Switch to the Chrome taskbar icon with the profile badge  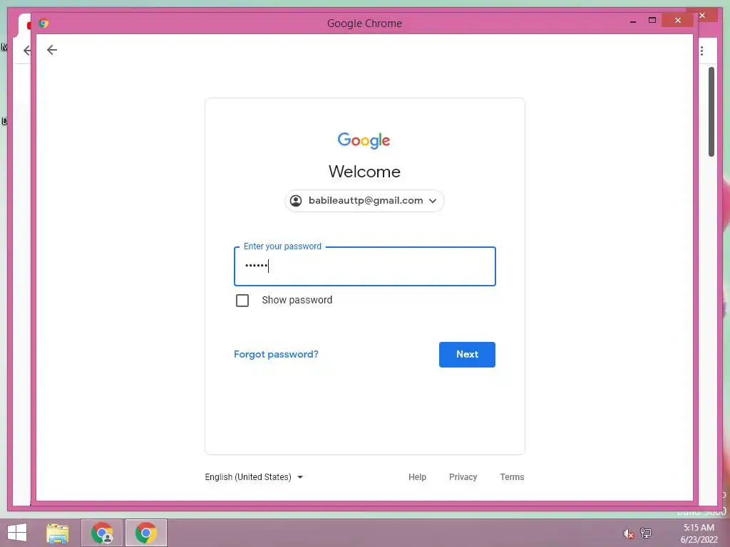tap(102, 533)
